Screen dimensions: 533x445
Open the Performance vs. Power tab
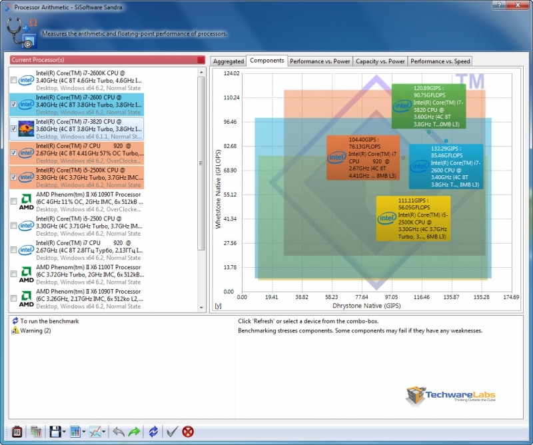(320, 61)
